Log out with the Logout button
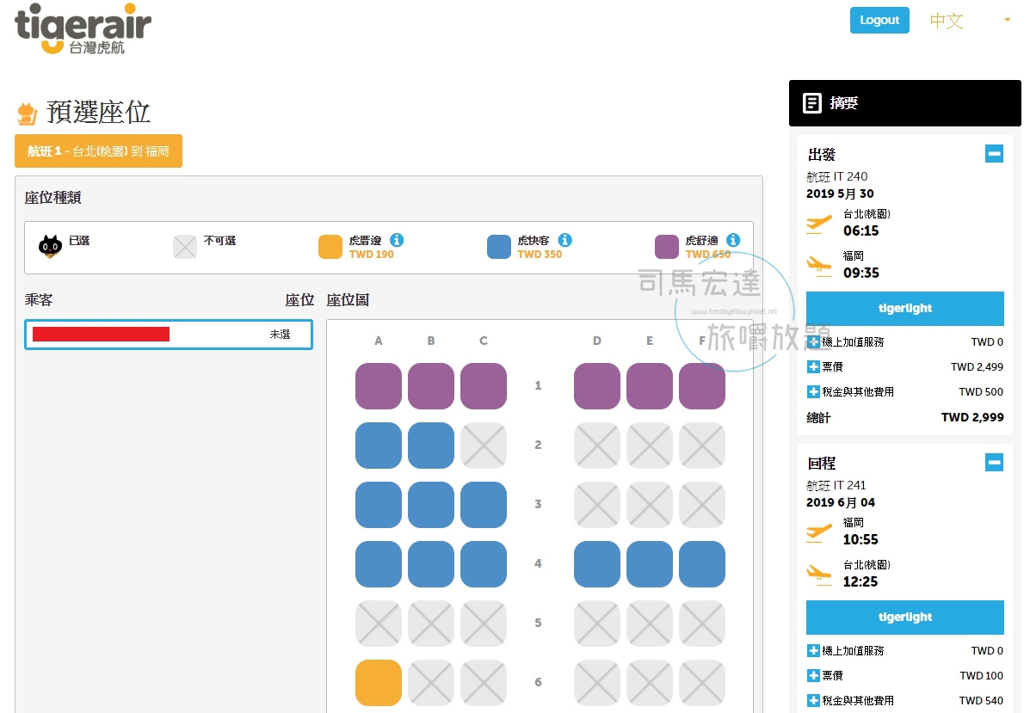 879,21
